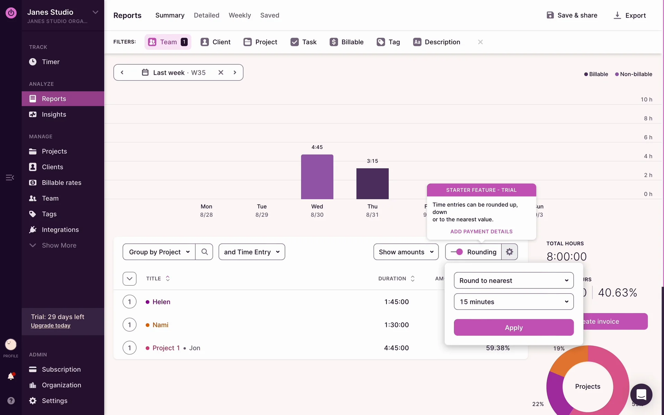Open the Round to nearest dropdown

514,280
